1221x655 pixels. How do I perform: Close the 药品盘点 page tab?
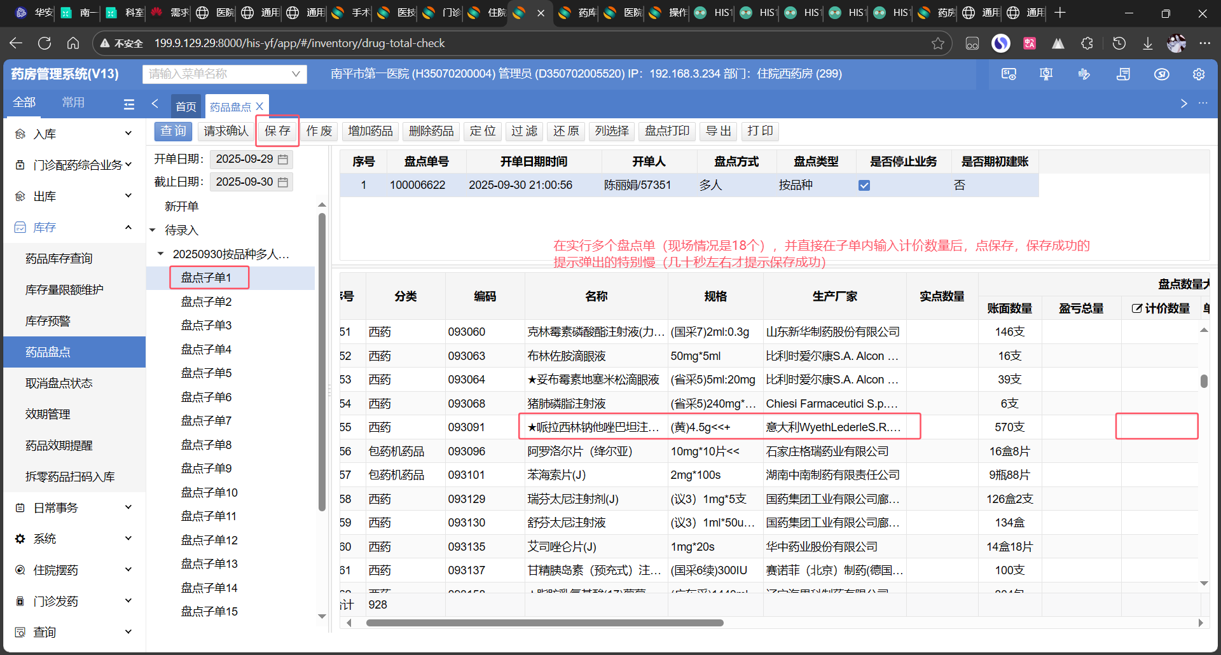click(259, 106)
